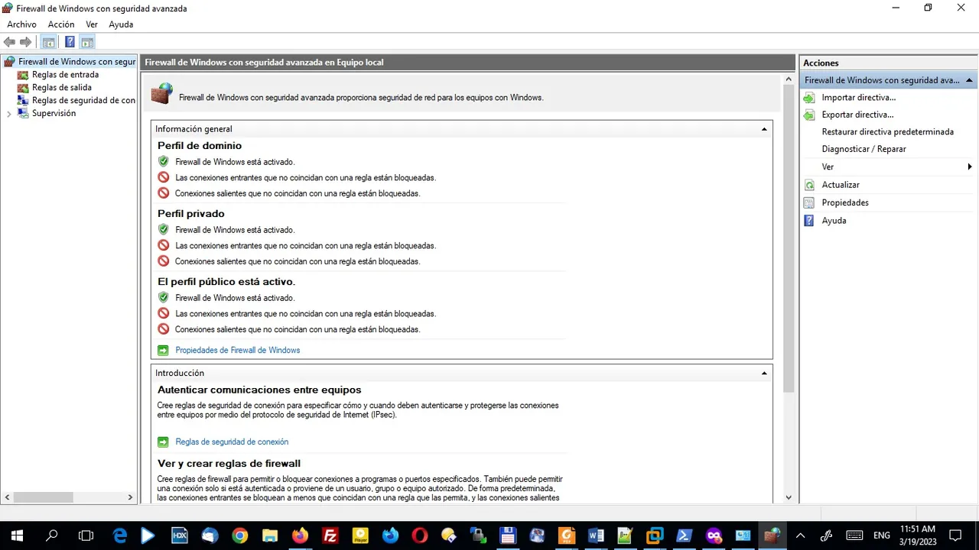Screen dimensions: 979x550
Task: Open Firefox from the taskbar
Action: pyautogui.click(x=299, y=535)
